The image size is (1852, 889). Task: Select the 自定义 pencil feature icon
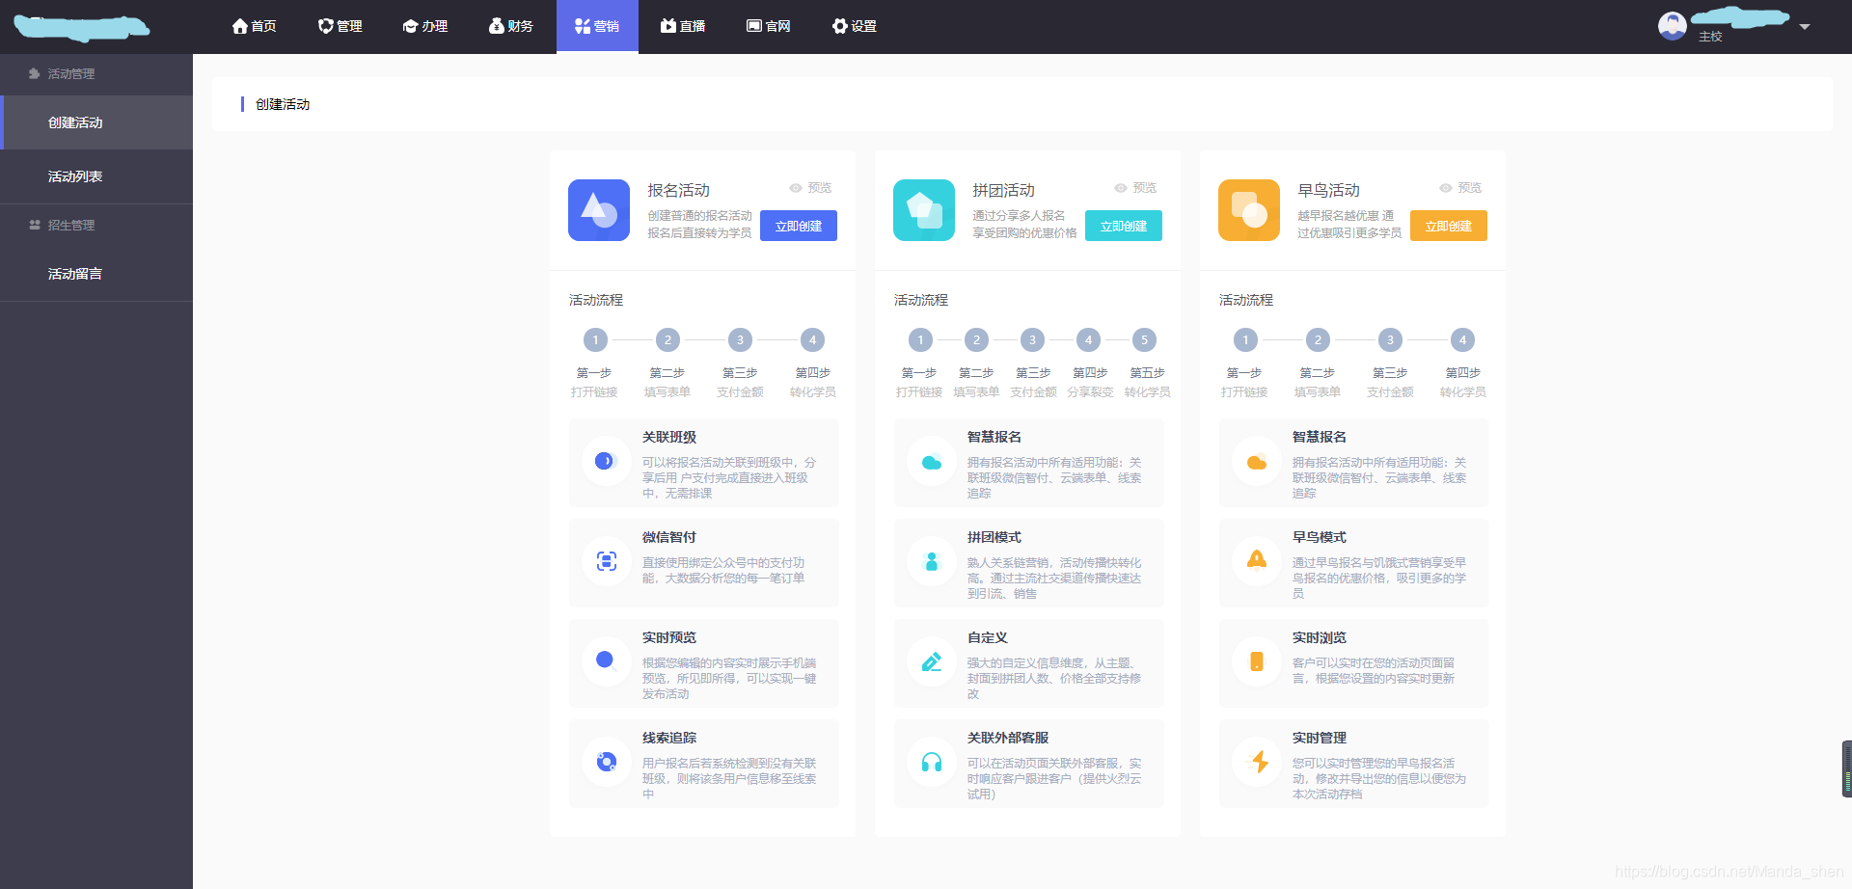pos(931,662)
